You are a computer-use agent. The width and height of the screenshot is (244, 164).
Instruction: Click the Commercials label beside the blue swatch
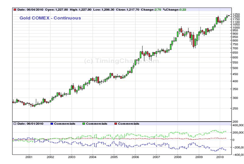pyautogui.click(x=65, y=124)
